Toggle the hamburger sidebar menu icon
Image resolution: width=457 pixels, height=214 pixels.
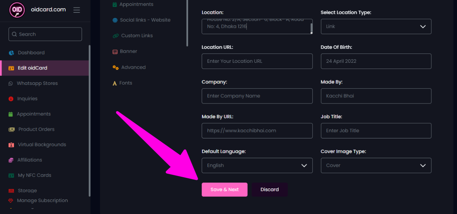[77, 10]
